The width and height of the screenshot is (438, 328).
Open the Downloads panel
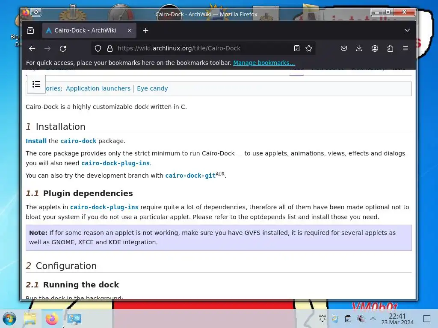coord(359,48)
